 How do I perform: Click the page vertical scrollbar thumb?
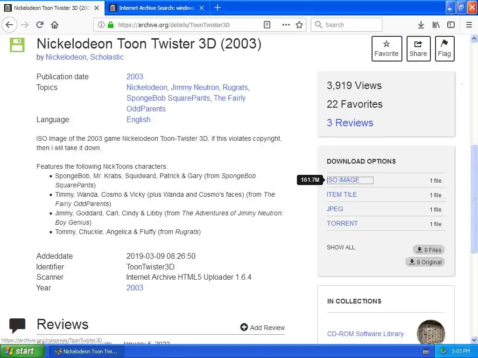point(474,199)
